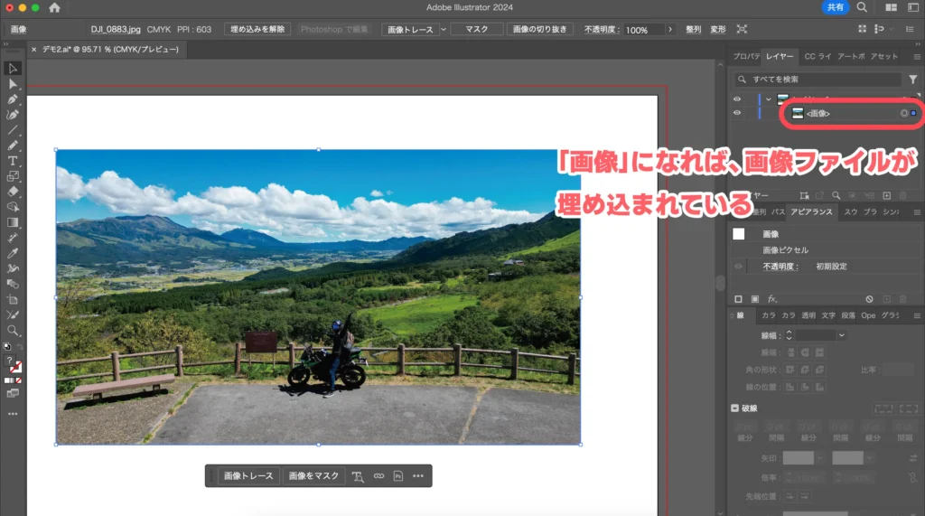Click the すべてを検索 search field
This screenshot has height=516, width=925.
[x=818, y=80]
